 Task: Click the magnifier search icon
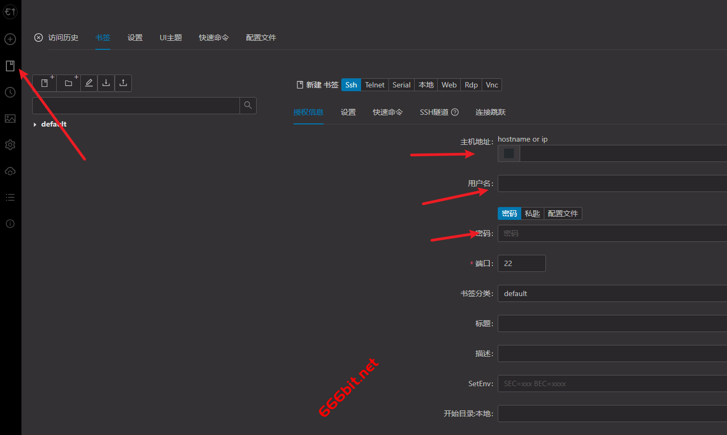[248, 106]
